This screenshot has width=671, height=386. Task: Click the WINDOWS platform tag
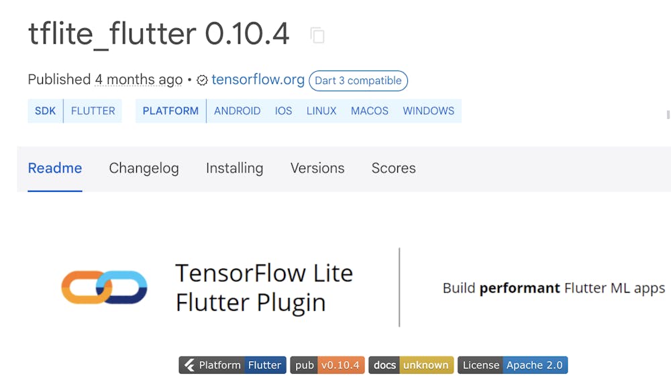click(x=428, y=111)
